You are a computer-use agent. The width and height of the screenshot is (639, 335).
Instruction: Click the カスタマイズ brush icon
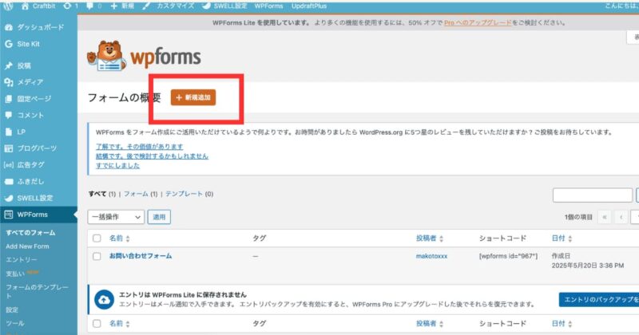click(146, 6)
